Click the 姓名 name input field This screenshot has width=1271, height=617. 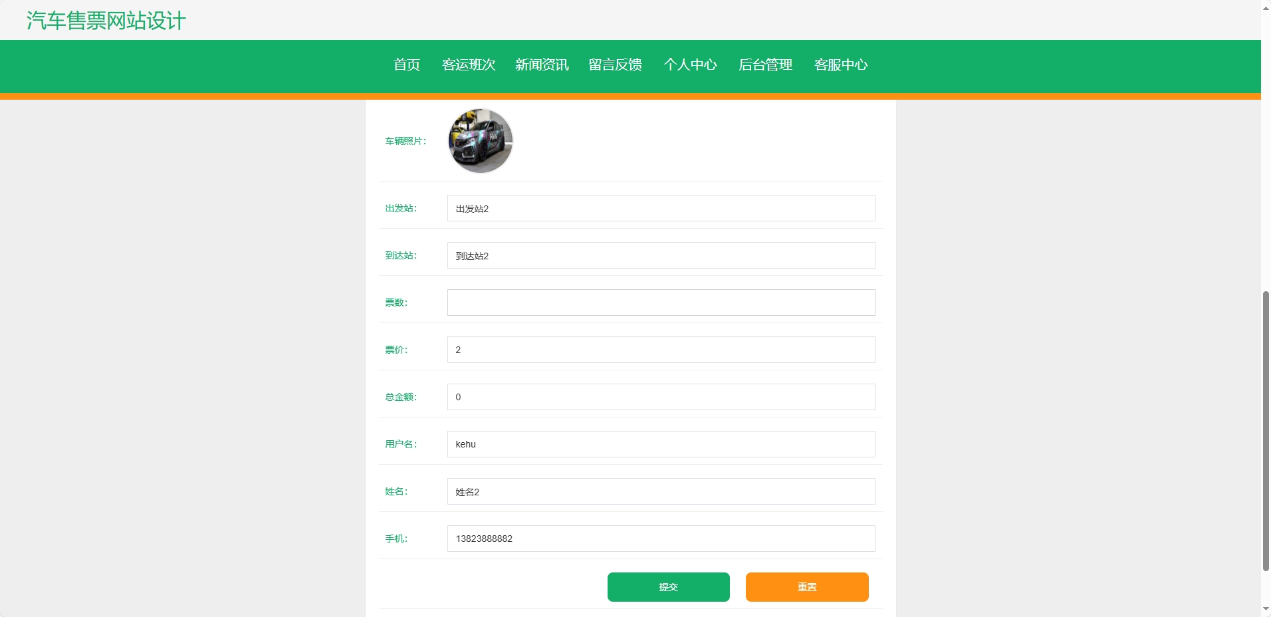point(661,491)
